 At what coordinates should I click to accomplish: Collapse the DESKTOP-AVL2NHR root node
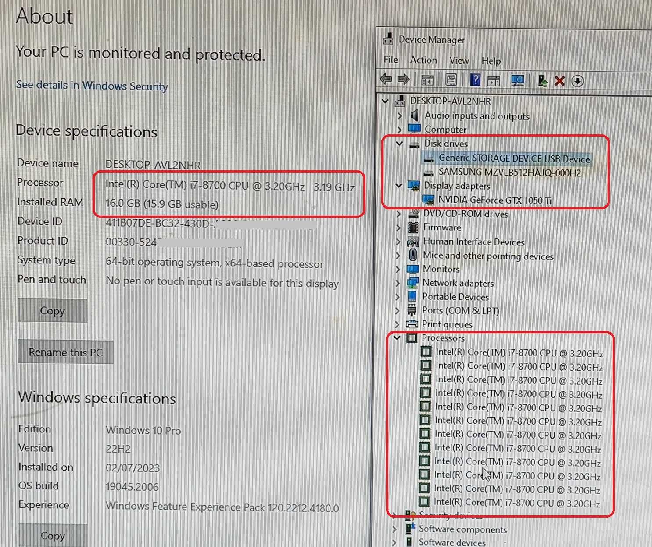click(385, 101)
